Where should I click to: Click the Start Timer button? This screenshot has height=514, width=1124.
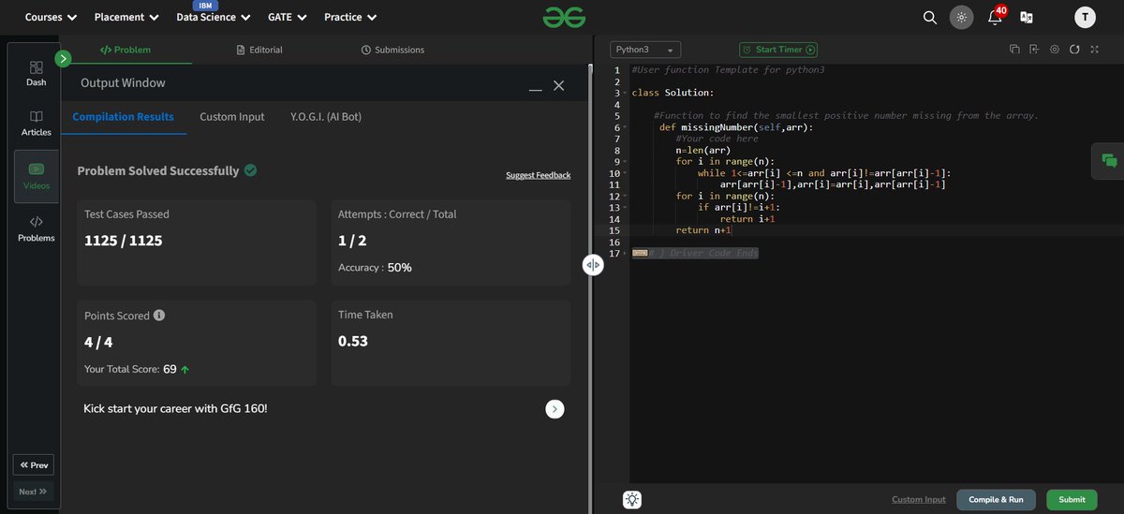(778, 50)
